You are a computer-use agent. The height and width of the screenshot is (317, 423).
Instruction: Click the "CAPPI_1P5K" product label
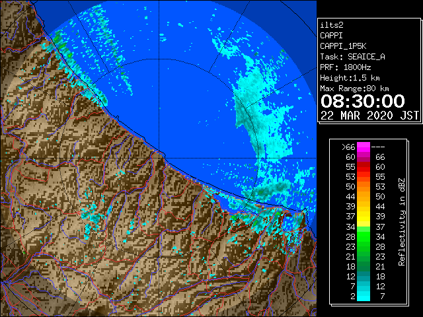pyautogui.click(x=343, y=46)
